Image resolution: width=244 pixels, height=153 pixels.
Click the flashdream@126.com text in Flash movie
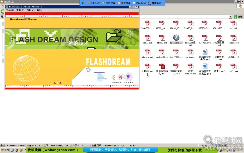(23, 19)
